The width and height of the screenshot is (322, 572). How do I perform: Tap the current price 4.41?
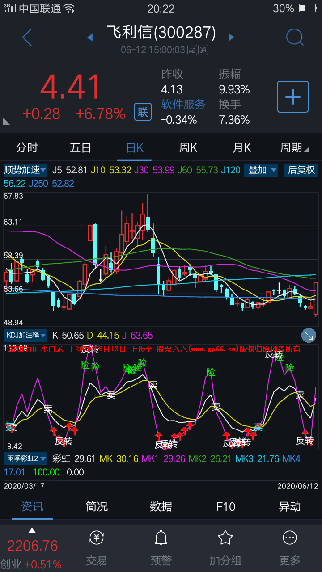tap(71, 87)
